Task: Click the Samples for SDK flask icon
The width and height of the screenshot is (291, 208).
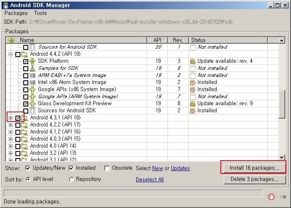Action: tap(32, 68)
